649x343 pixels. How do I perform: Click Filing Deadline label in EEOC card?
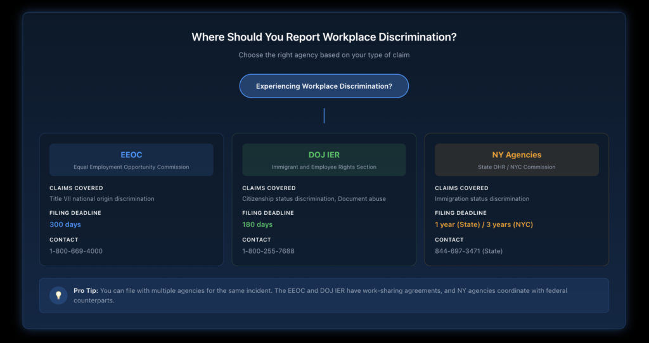75,213
